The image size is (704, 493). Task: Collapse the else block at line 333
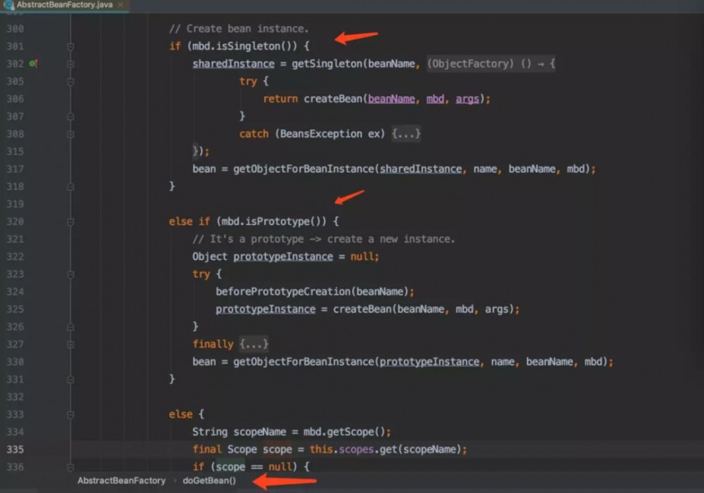click(x=70, y=414)
